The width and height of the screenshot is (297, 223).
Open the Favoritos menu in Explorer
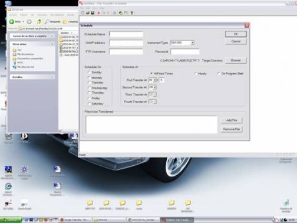pos(42,15)
